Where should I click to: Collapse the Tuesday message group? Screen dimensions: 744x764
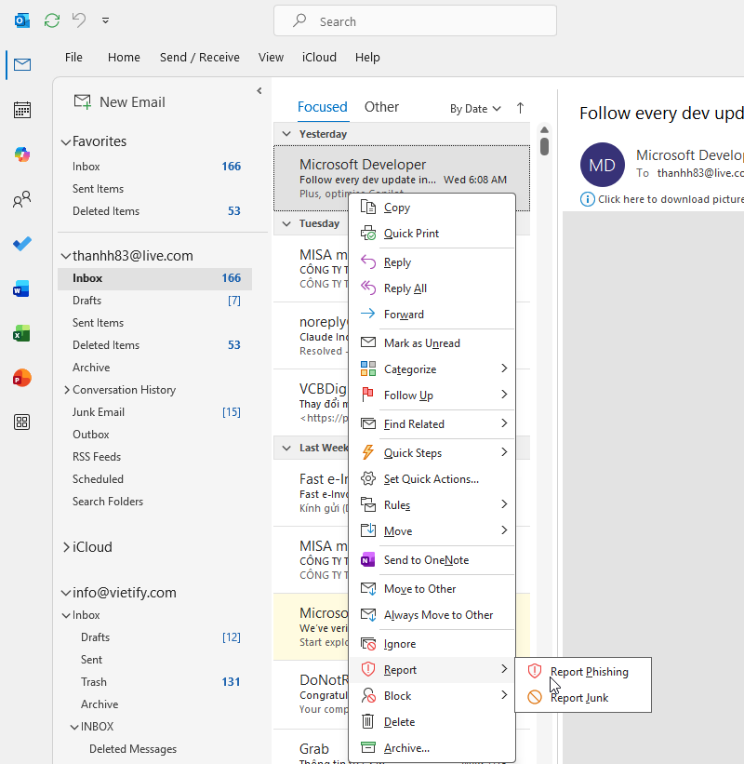(286, 223)
